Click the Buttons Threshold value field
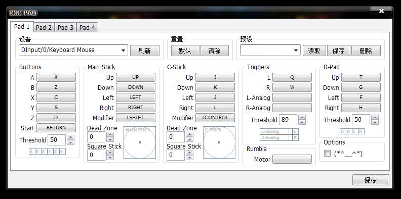Viewport: 401px width, 199px height. [x=57, y=140]
